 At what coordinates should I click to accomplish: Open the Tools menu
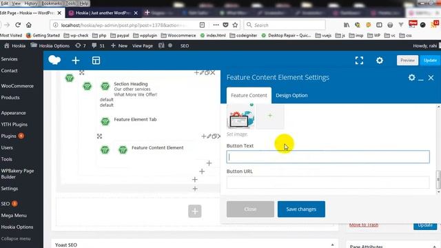point(71,3)
